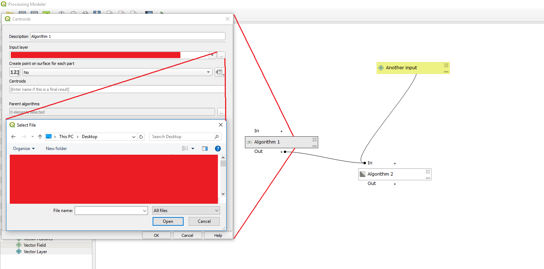This screenshot has height=269, width=544.
Task: Remove the Another input node with its X icon
Action: (x=446, y=65)
